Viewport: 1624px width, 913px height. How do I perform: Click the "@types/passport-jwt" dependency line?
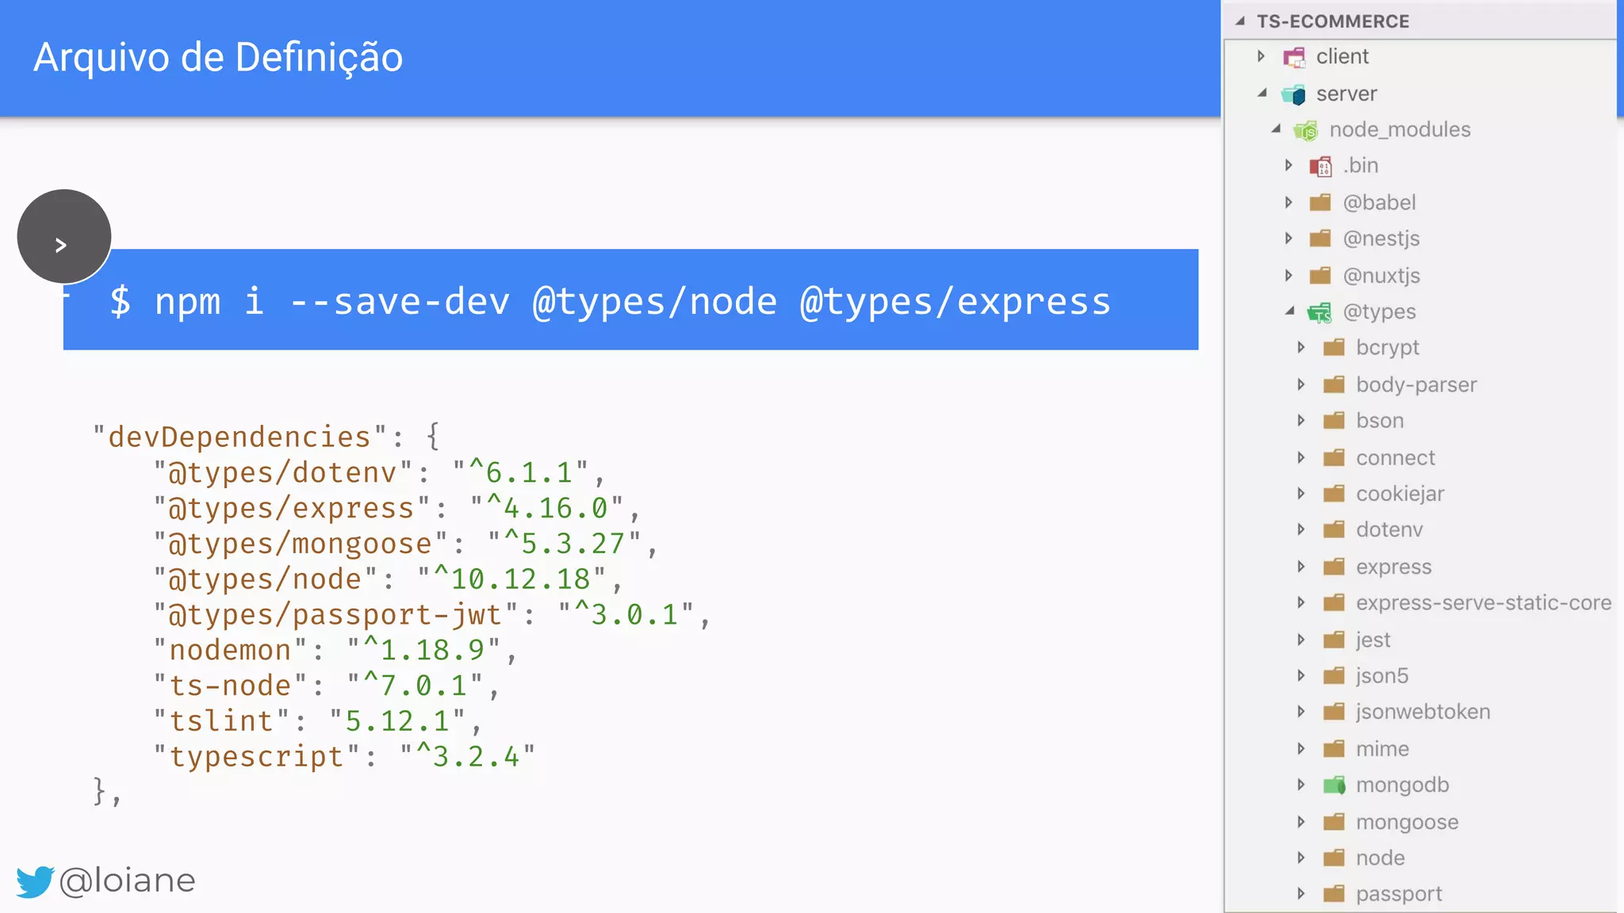431,615
